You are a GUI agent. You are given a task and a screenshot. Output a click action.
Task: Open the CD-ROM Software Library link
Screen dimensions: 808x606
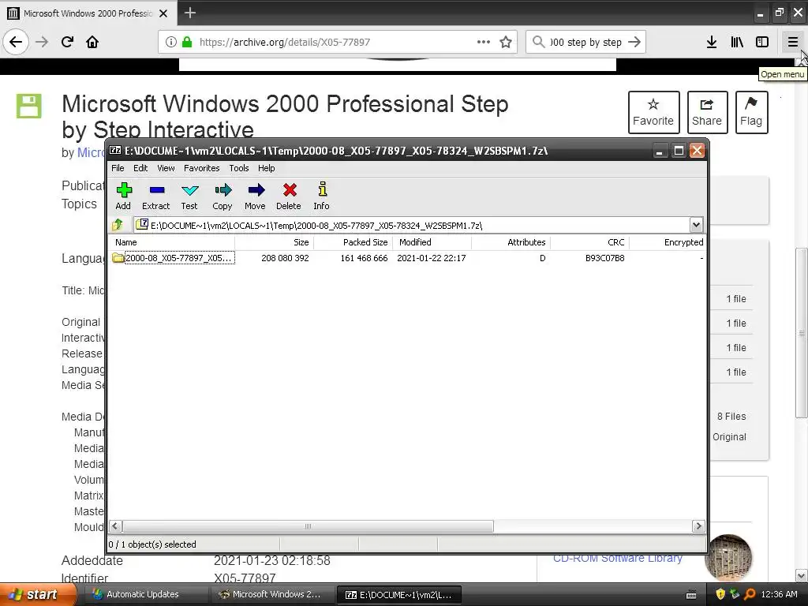(x=617, y=558)
